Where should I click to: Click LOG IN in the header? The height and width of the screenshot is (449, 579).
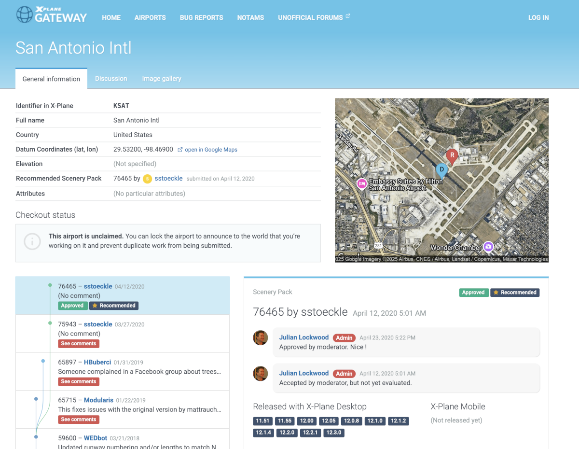pos(538,17)
